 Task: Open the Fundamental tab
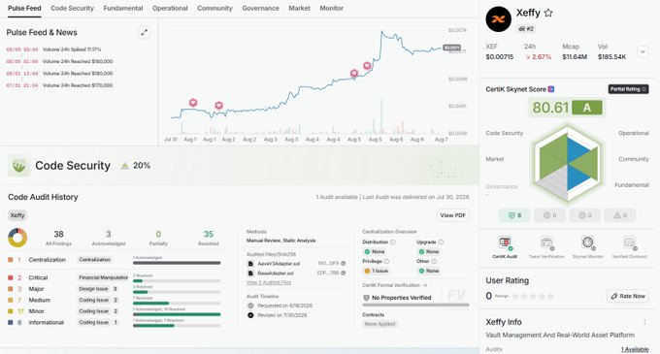(123, 8)
